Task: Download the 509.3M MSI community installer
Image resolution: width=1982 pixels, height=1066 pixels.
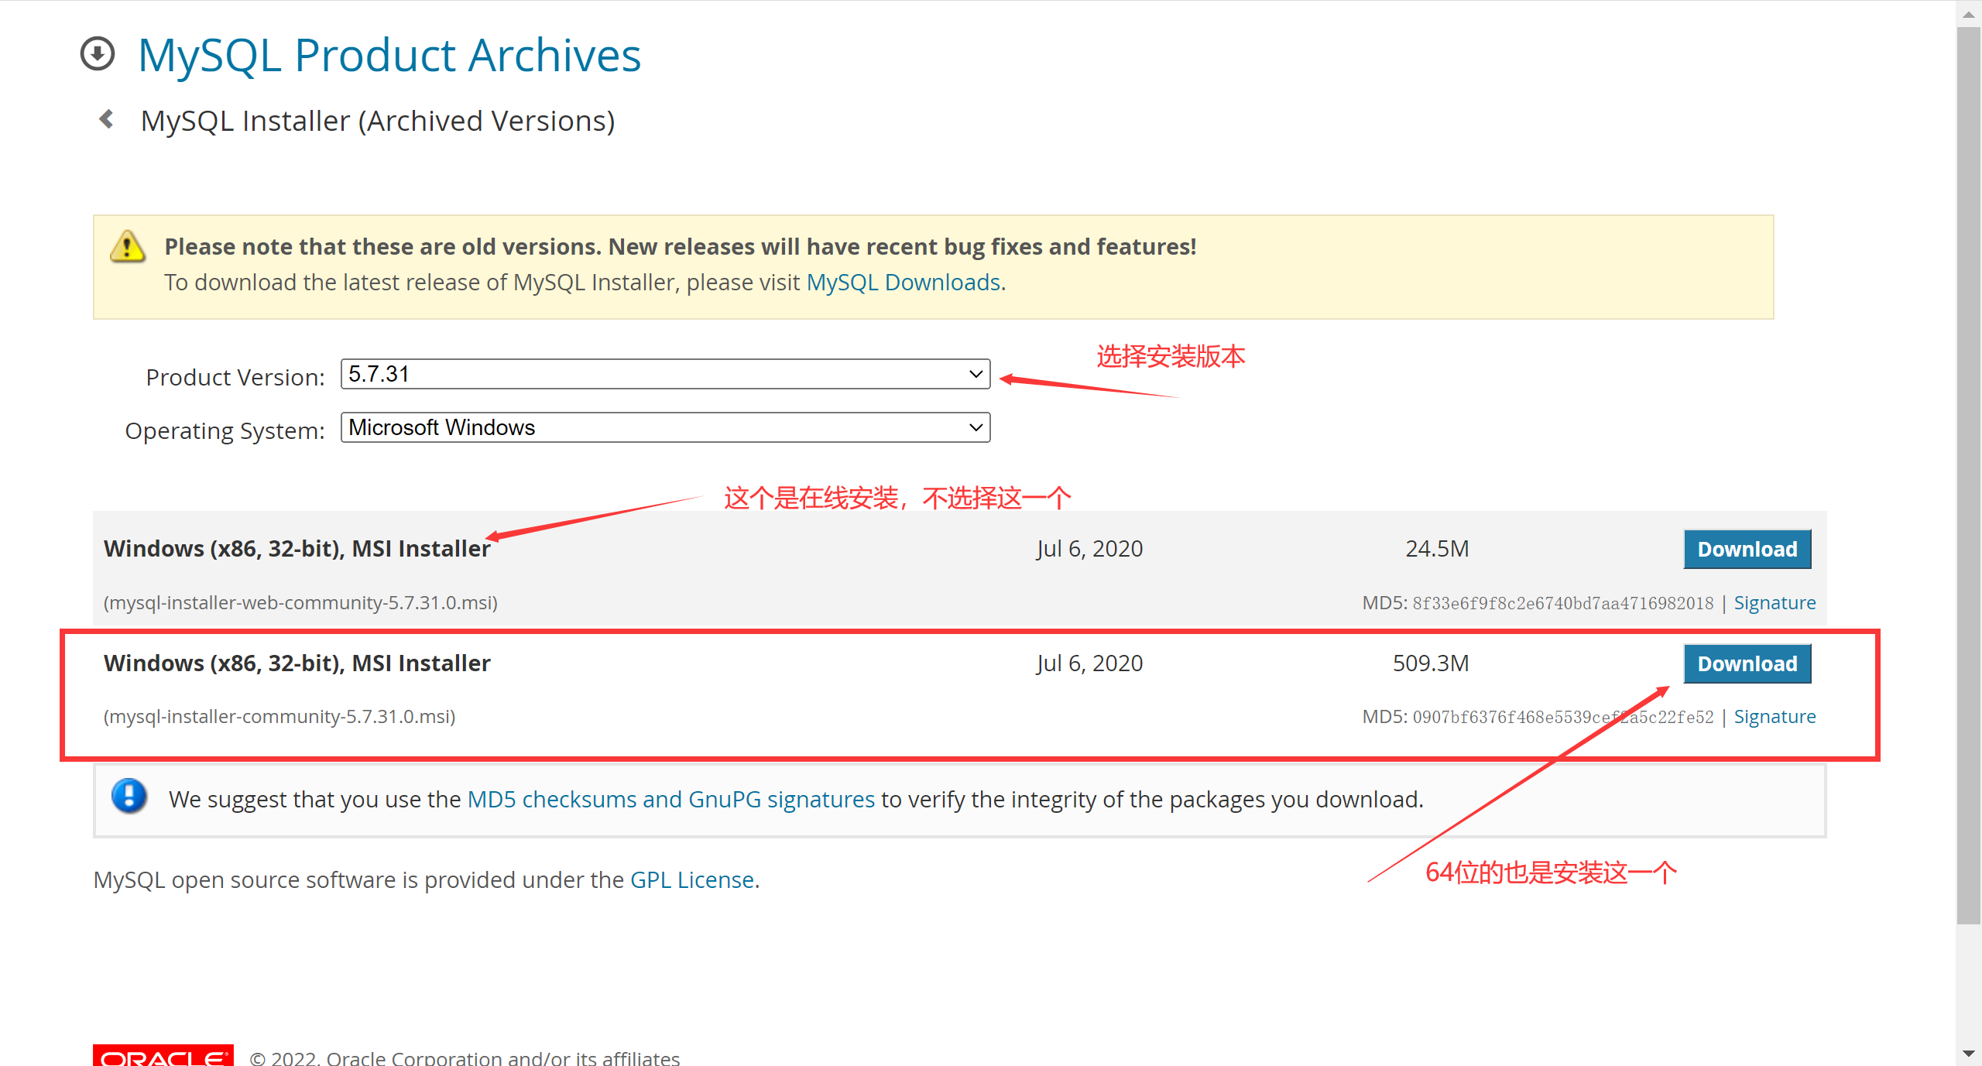Action: pos(1747,663)
